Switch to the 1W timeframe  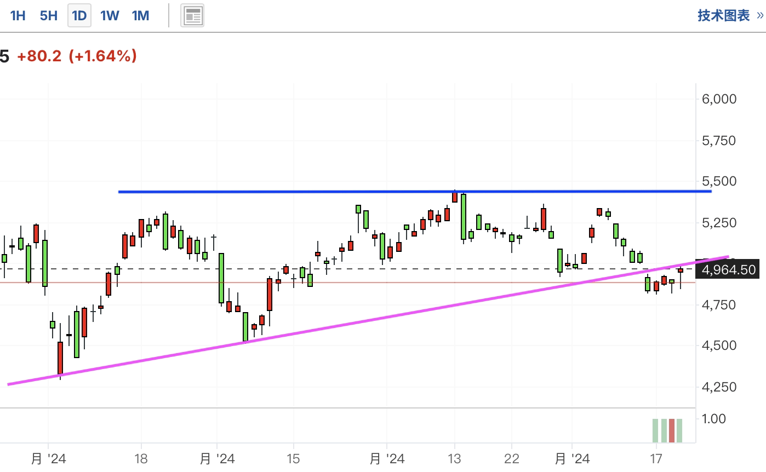(x=110, y=15)
